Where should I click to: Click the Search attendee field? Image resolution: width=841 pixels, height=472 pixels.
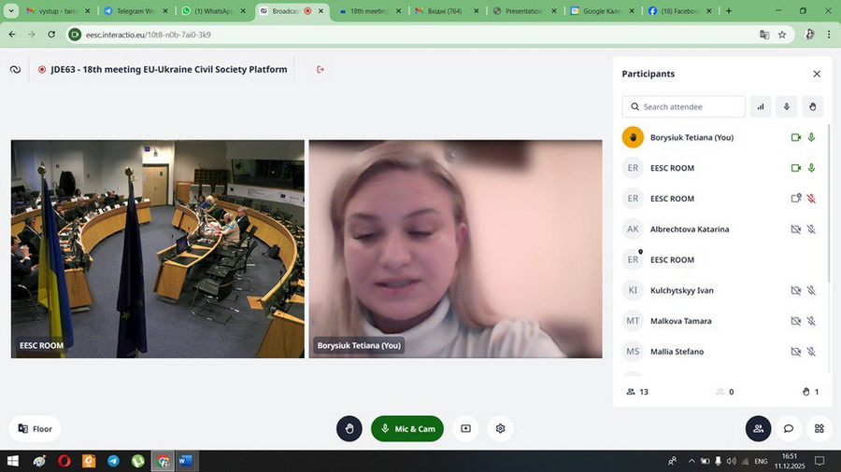(x=684, y=106)
